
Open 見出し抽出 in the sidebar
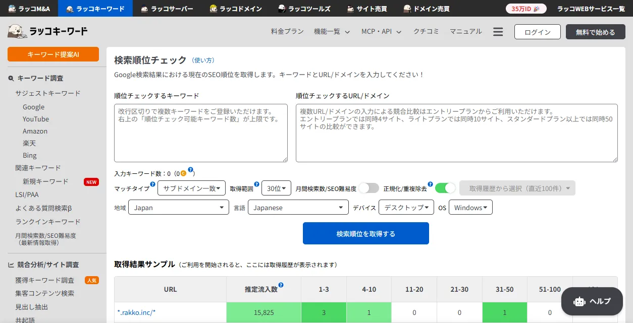click(32, 307)
